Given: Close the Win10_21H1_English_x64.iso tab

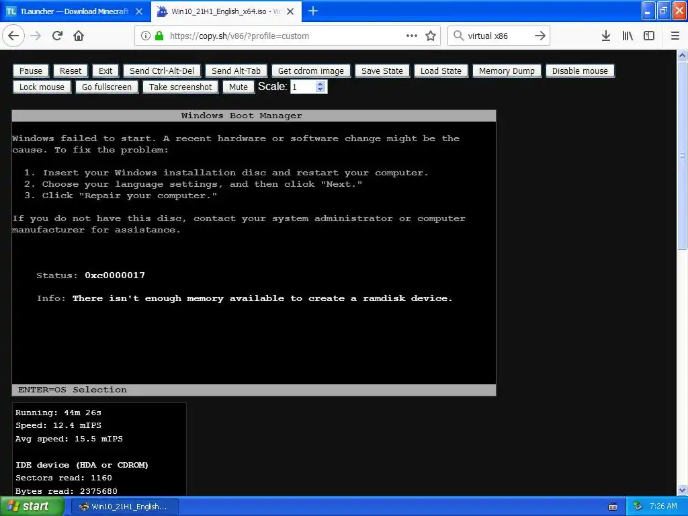Looking at the screenshot, I should [x=290, y=11].
